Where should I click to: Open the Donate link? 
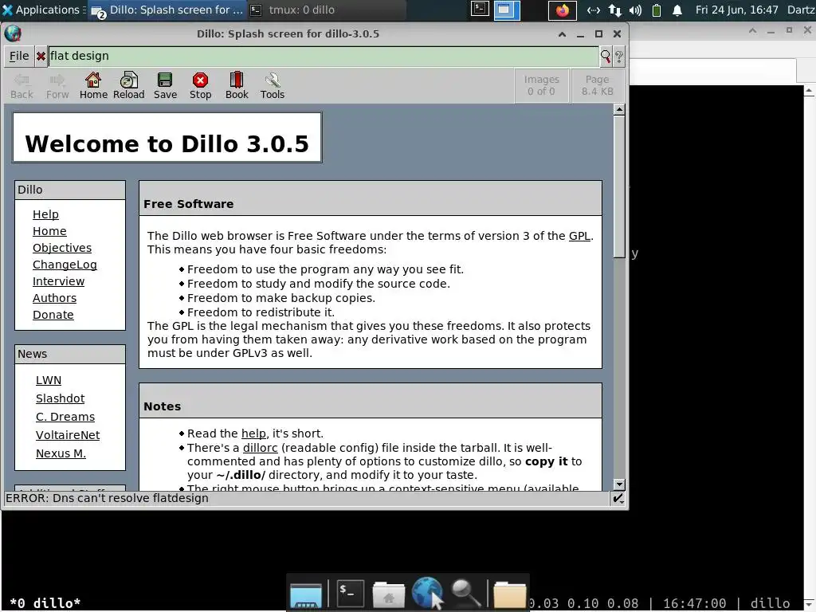pos(53,315)
